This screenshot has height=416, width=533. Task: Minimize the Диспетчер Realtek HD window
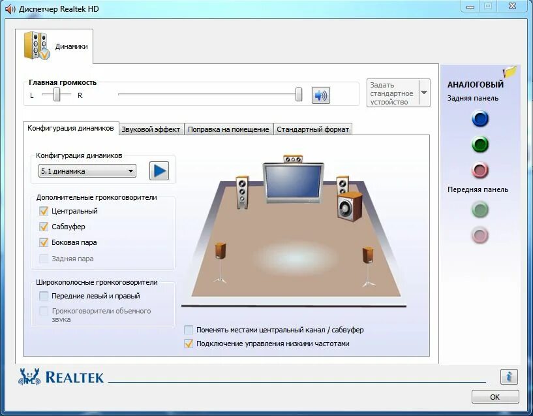click(x=470, y=7)
